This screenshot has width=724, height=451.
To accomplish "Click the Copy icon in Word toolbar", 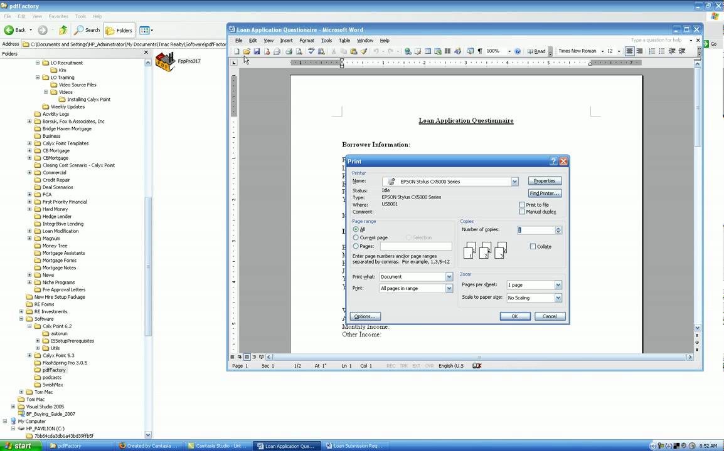I will point(344,51).
